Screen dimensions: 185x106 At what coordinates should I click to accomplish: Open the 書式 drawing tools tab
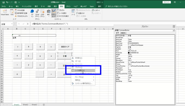[x=100, y=6]
